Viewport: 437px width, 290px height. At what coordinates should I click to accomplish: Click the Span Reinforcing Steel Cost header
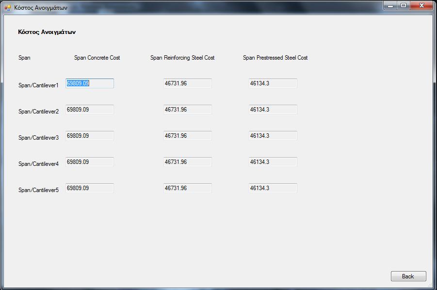point(182,58)
